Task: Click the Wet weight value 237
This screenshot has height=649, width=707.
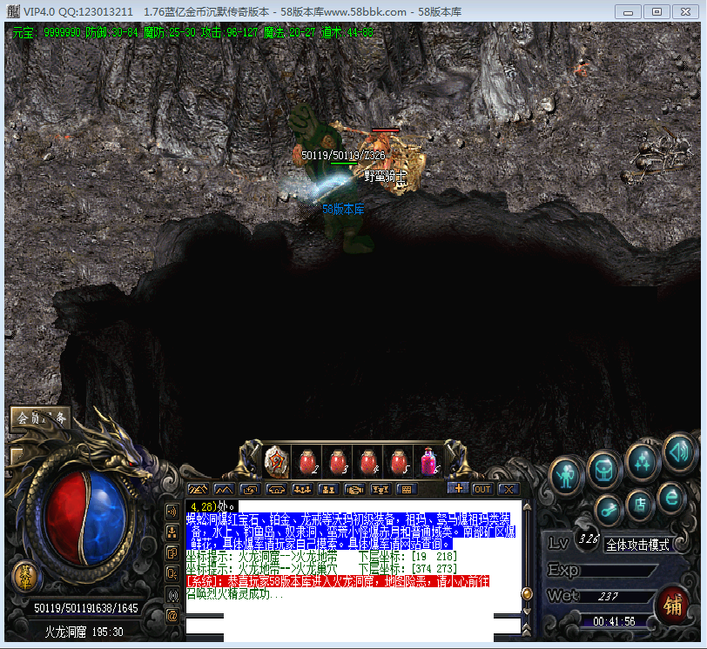Action: pos(608,596)
